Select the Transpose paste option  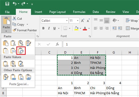21,51
